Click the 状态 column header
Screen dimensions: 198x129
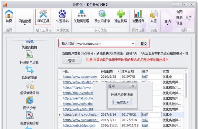point(173,71)
